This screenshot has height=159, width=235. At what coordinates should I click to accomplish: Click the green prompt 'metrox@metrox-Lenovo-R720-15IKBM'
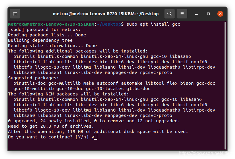coord(51,24)
